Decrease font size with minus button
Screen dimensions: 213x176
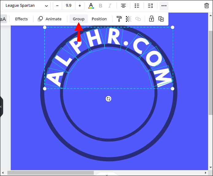tap(57, 6)
